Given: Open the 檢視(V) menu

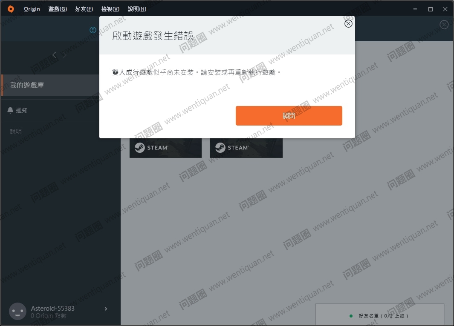Looking at the screenshot, I should click(x=110, y=9).
